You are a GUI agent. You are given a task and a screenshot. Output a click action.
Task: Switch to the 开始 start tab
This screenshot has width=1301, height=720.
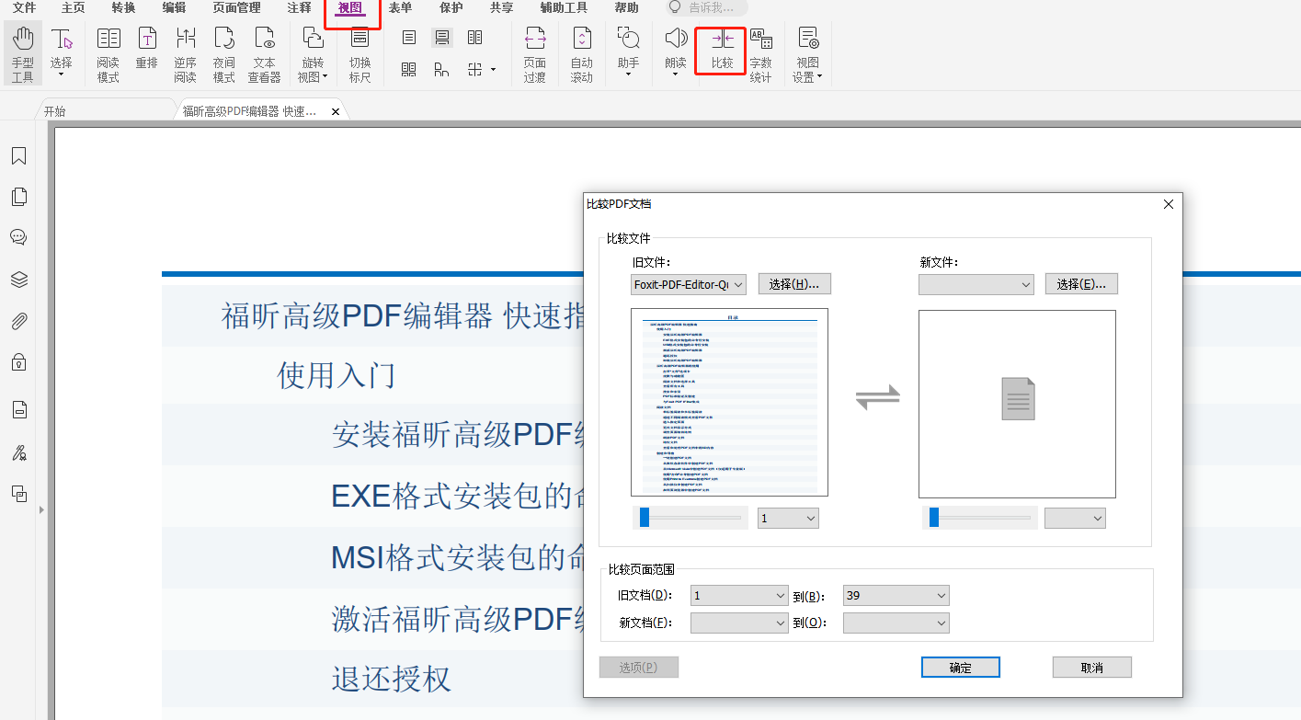tap(54, 109)
